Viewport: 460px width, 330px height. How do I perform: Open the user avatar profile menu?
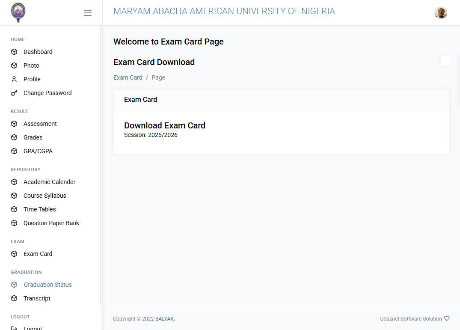coord(441,12)
